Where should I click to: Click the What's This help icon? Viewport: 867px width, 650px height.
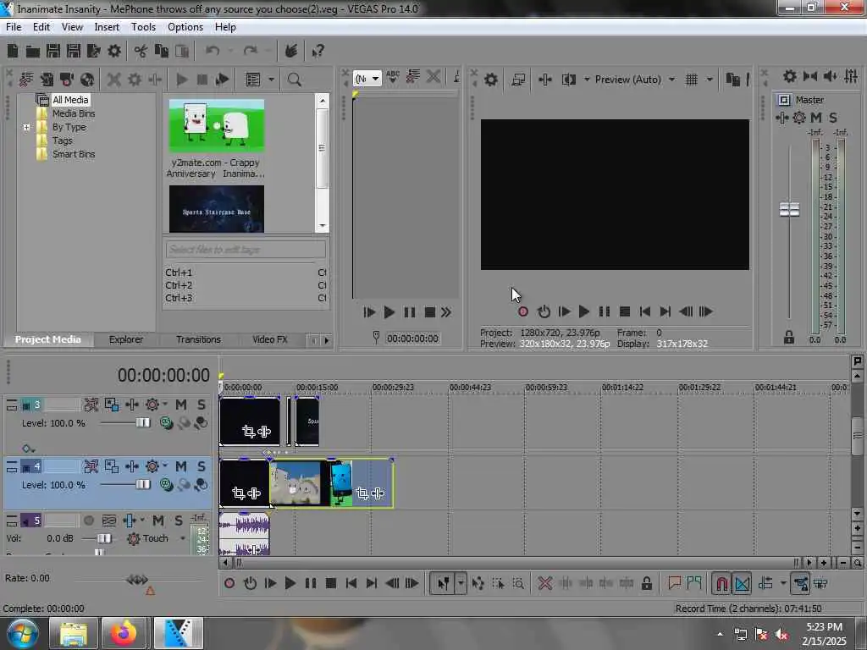point(318,52)
